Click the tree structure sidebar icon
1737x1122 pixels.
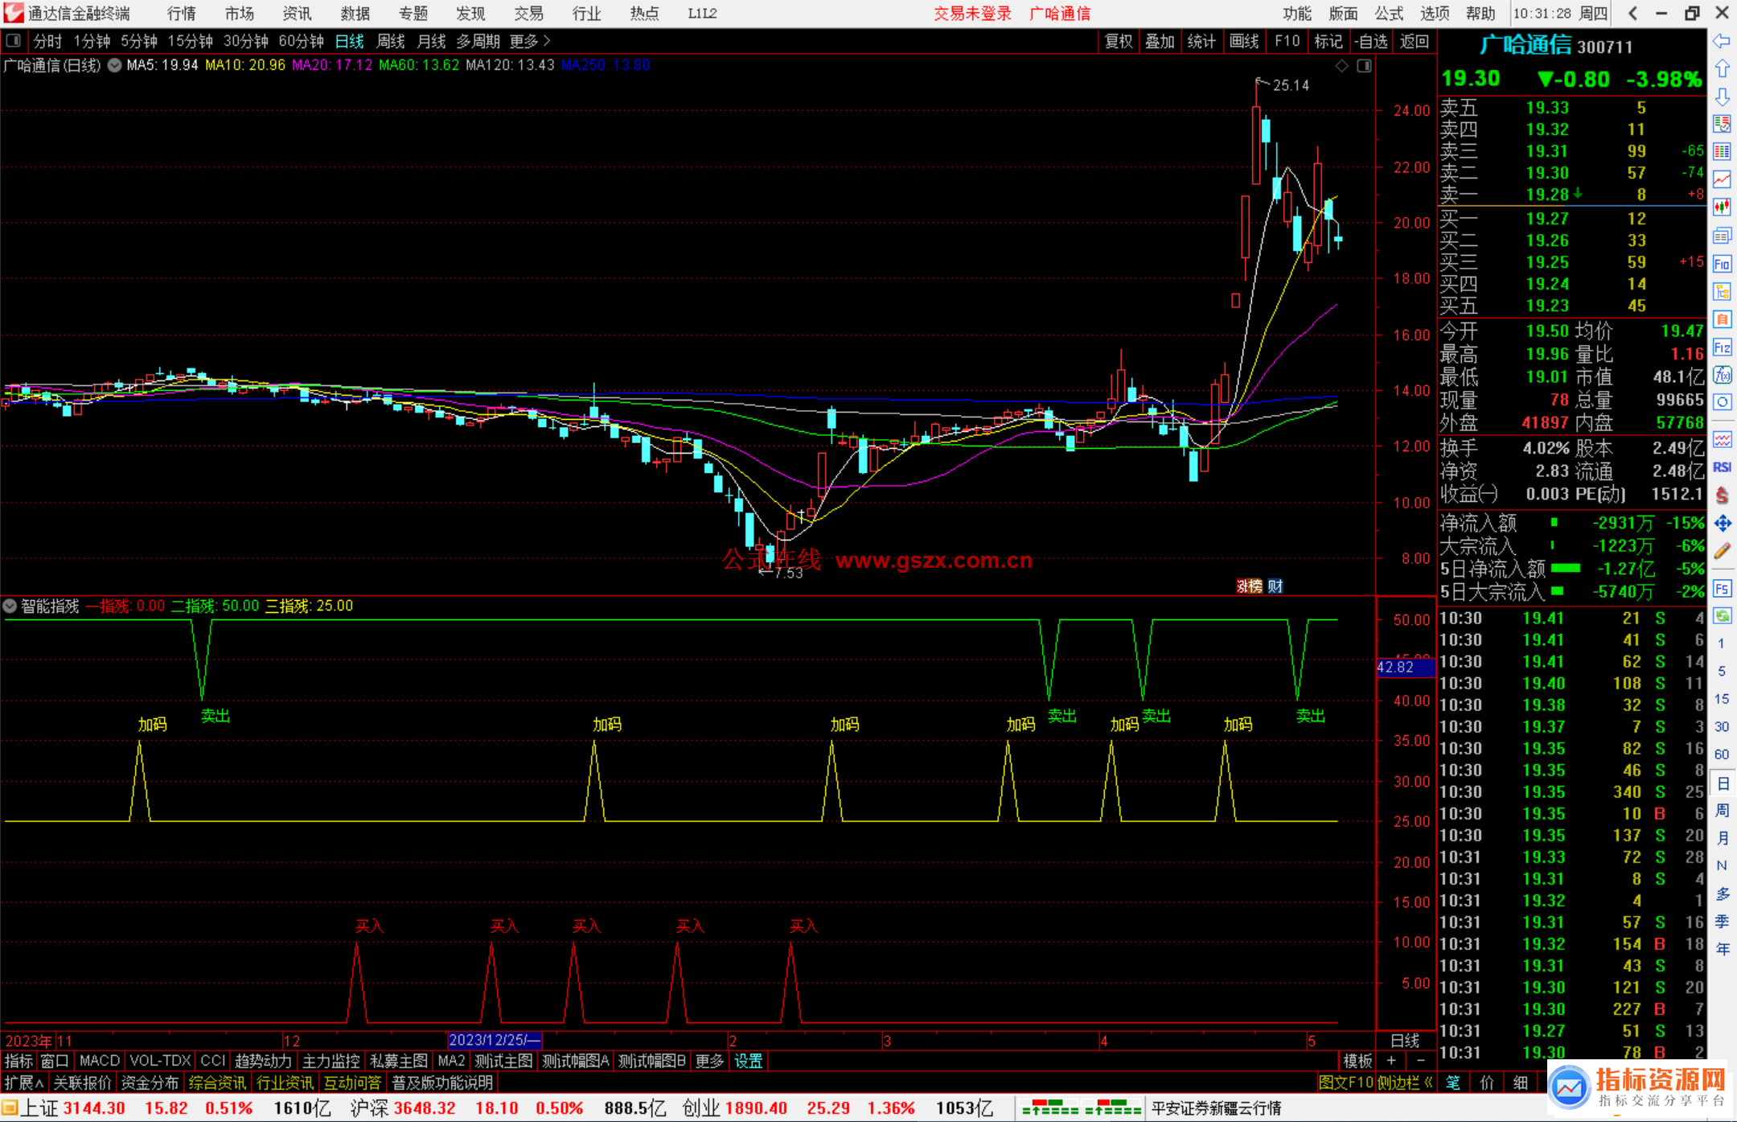pyautogui.click(x=1722, y=291)
